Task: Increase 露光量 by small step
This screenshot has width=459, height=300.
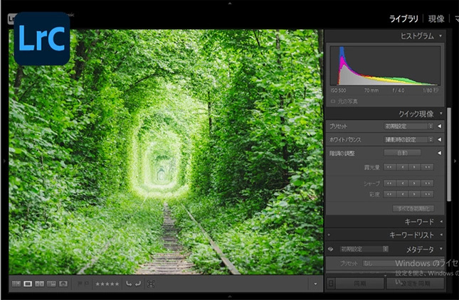Action: 414,167
